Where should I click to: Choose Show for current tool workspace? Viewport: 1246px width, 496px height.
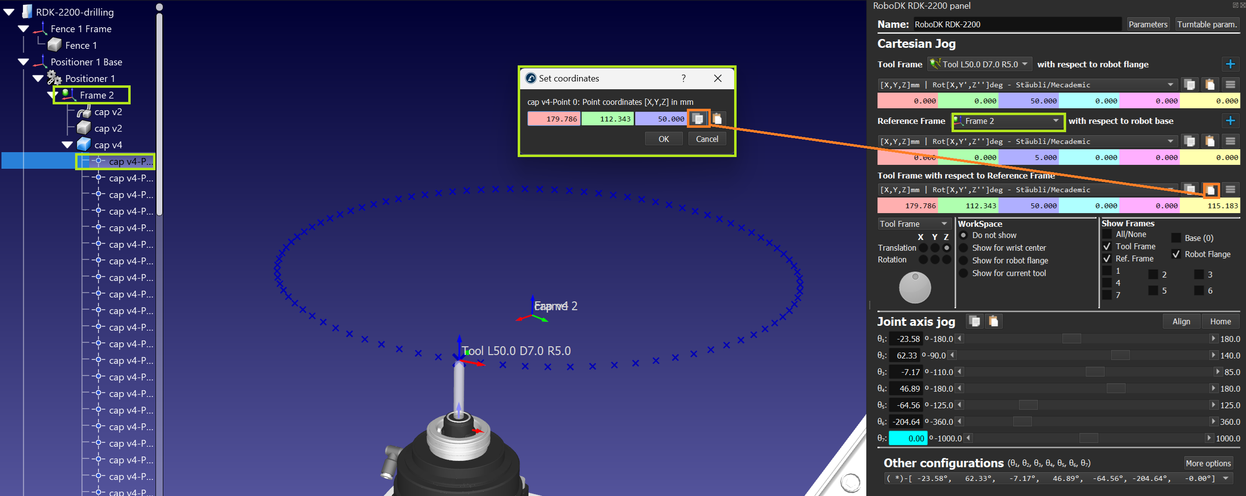(x=964, y=273)
